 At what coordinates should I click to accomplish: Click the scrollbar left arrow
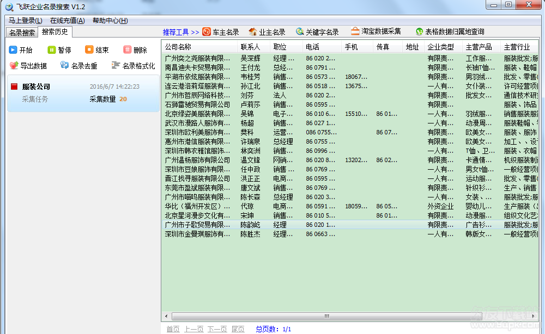pos(166,316)
